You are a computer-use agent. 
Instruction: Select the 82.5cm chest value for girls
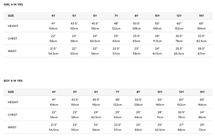click(201, 41)
